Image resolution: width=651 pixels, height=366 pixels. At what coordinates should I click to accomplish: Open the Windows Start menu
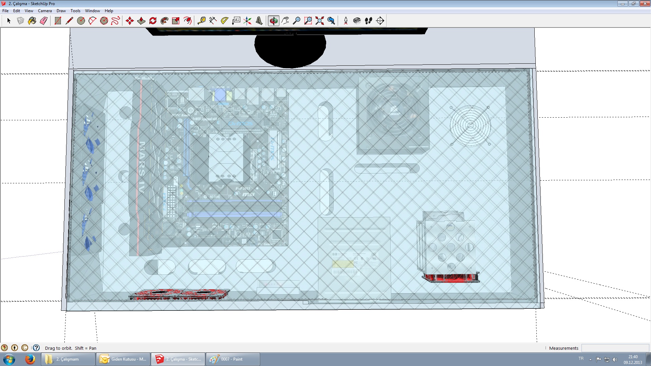click(9, 359)
